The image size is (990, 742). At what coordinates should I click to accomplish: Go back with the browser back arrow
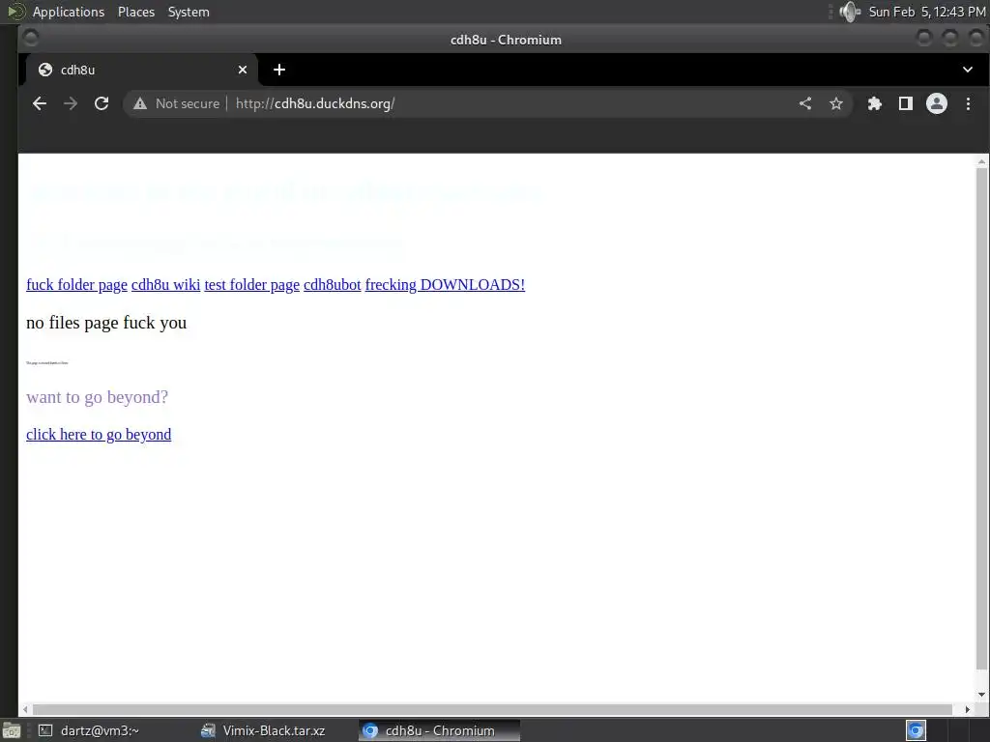coord(39,103)
